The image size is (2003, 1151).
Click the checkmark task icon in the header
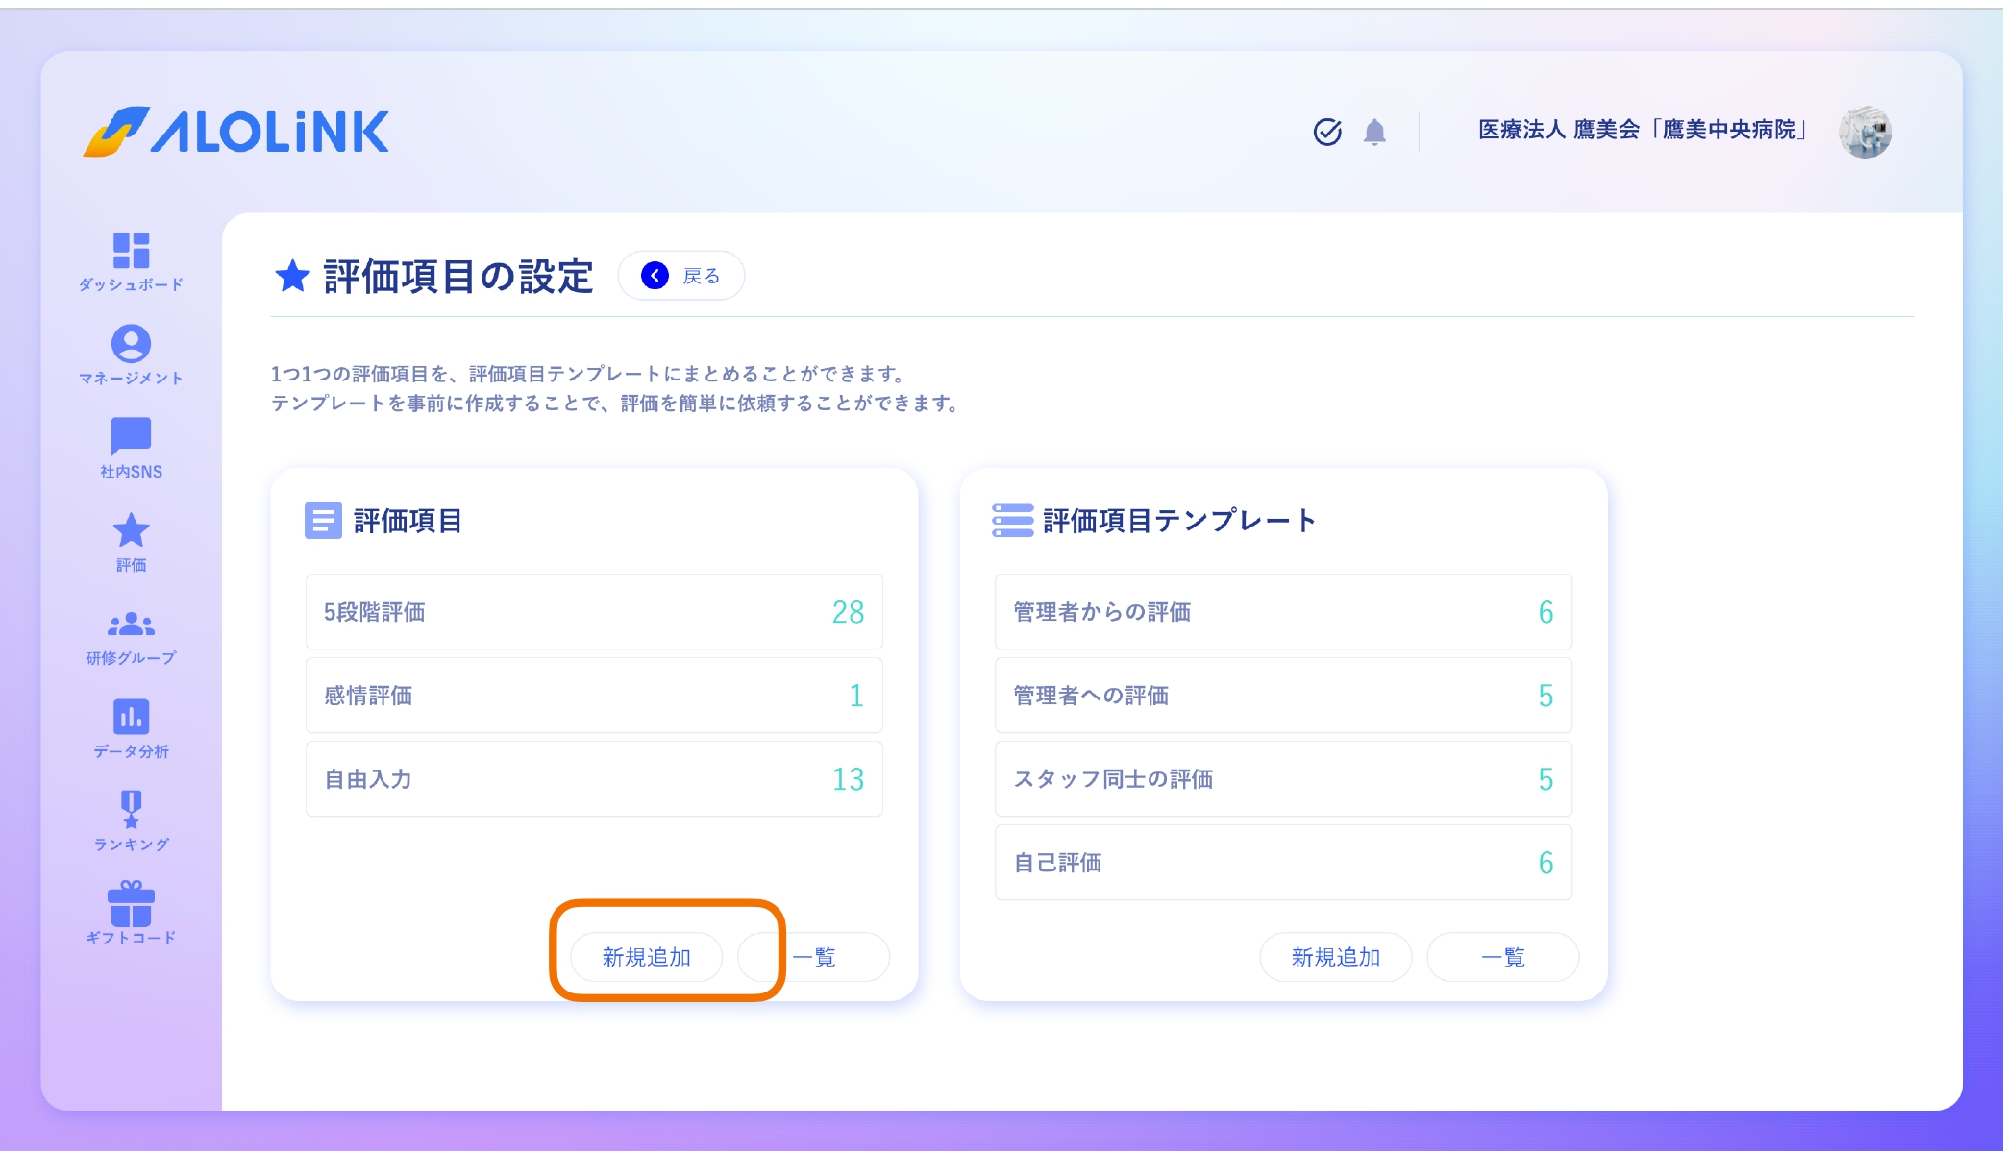coord(1327,133)
